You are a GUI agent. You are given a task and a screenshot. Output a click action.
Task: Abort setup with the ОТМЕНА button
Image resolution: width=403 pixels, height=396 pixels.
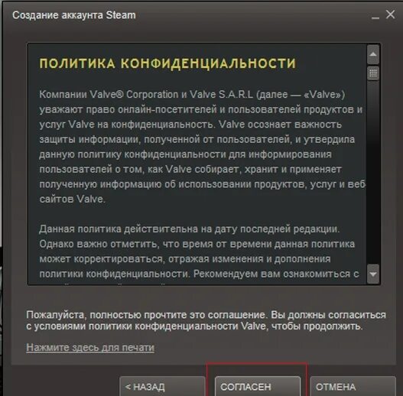353,386
